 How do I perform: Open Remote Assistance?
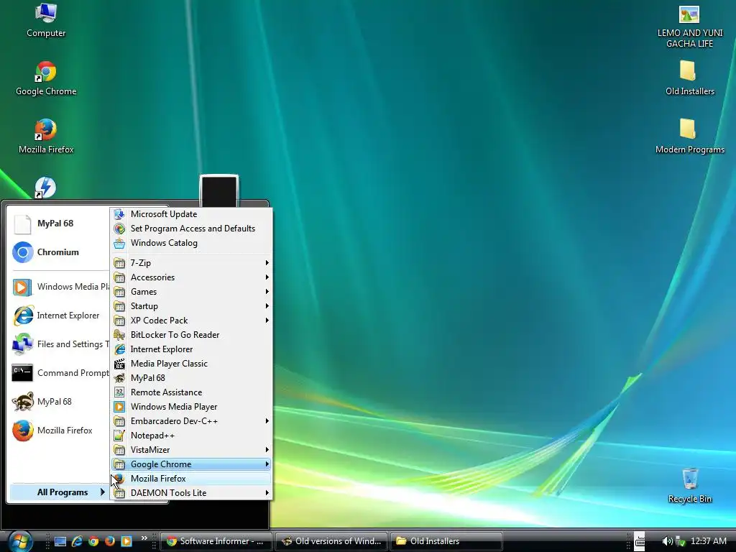point(191,392)
